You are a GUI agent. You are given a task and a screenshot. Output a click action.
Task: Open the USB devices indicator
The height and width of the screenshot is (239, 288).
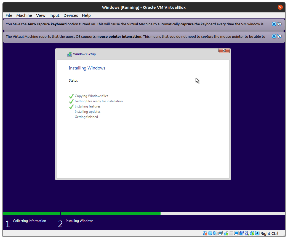pyautogui.click(x=226, y=233)
